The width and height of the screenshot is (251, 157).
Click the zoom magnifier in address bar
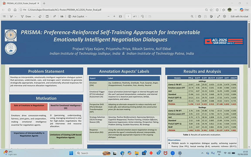pyautogui.click(x=207, y=10)
